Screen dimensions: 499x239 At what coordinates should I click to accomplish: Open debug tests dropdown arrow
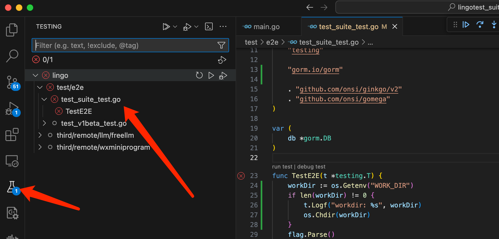(196, 27)
